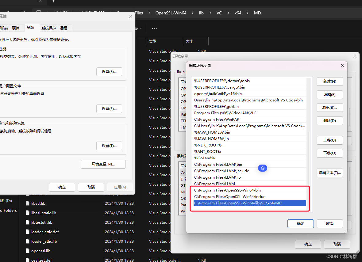Select the C:\Program Files\WinRAR entry
Screen dimensions: 362x262
tap(250, 120)
